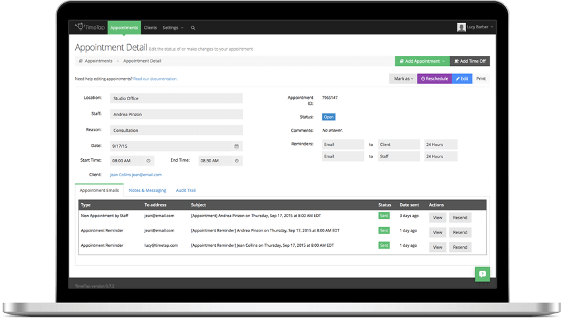
Task: Click the Date field calendar icon
Action: tap(236, 146)
